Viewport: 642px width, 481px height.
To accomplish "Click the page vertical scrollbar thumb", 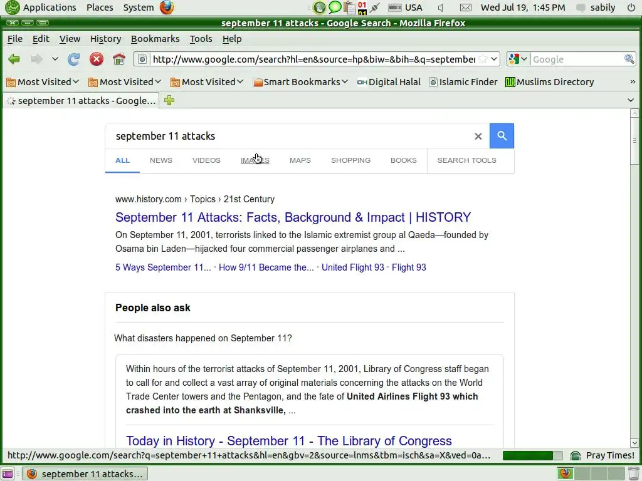I will 634,140.
